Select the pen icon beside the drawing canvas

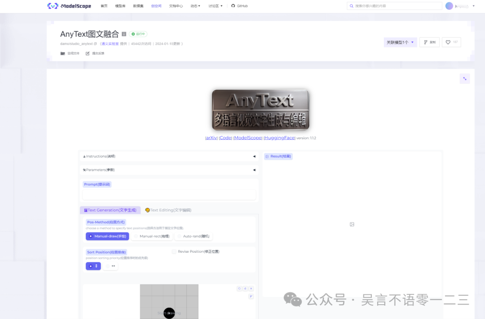click(251, 297)
